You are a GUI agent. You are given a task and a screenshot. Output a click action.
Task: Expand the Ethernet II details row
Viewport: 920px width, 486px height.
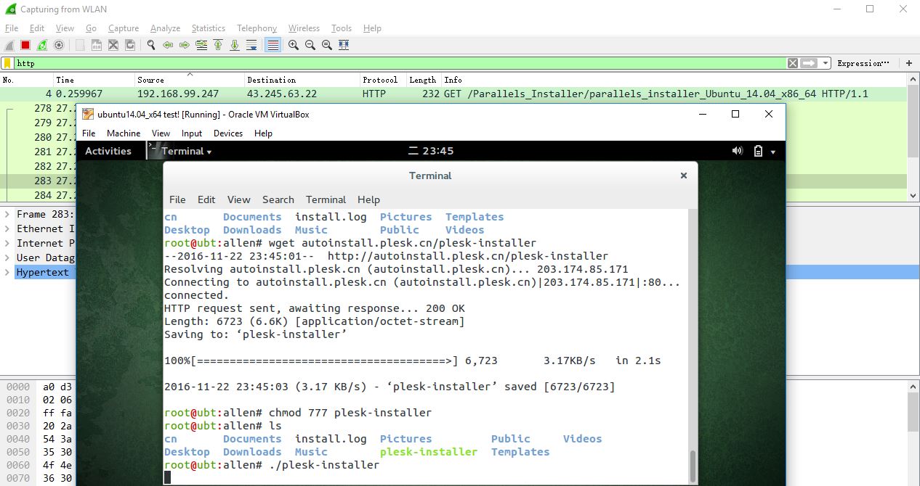[7, 228]
